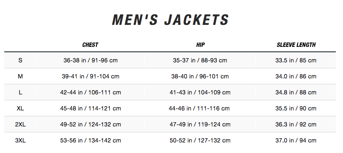Select the CHEST column header

click(90, 45)
